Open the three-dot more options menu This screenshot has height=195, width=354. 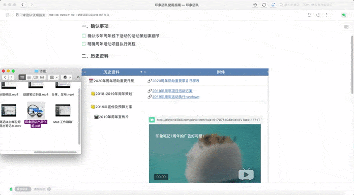327,15
